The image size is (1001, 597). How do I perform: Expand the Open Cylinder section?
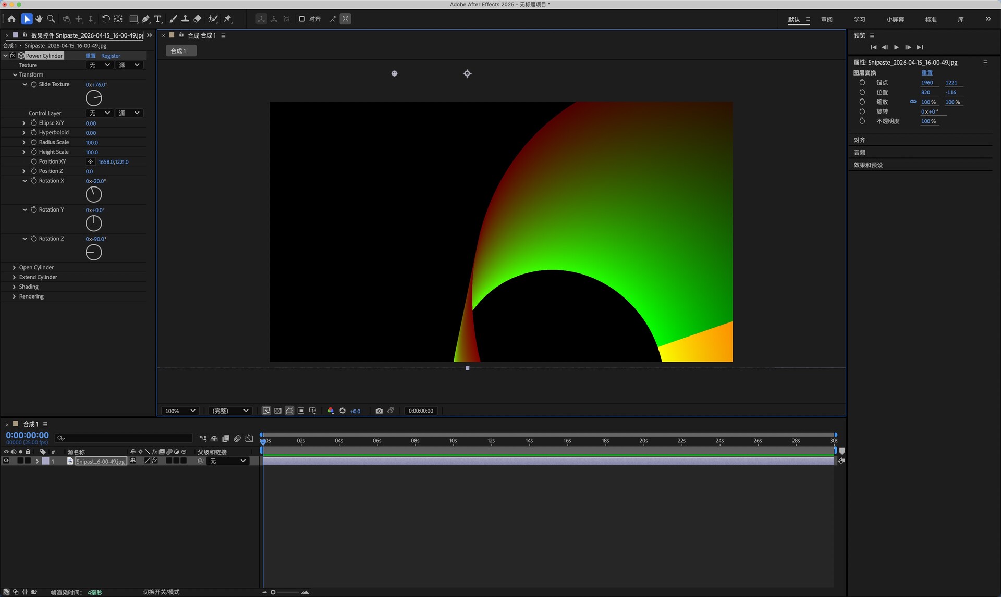tap(14, 268)
